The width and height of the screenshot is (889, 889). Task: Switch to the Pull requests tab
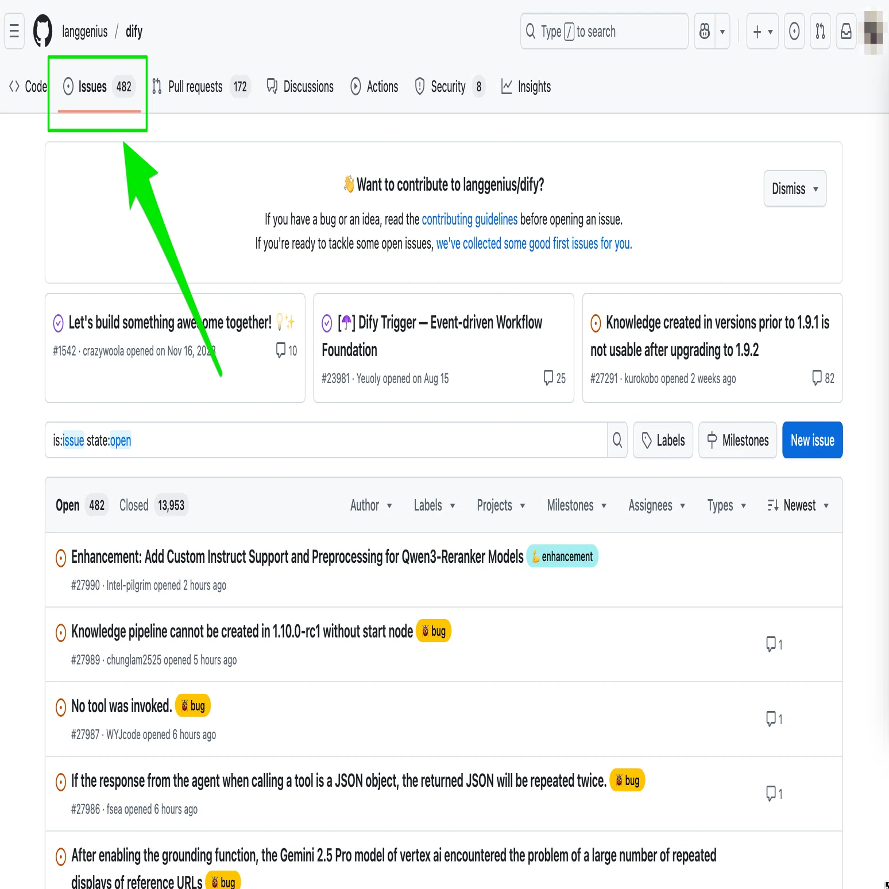[x=201, y=87]
